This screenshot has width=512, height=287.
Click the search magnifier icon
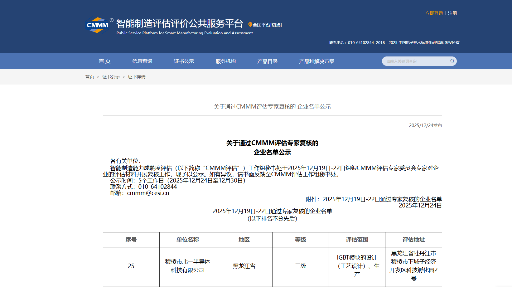coord(452,61)
